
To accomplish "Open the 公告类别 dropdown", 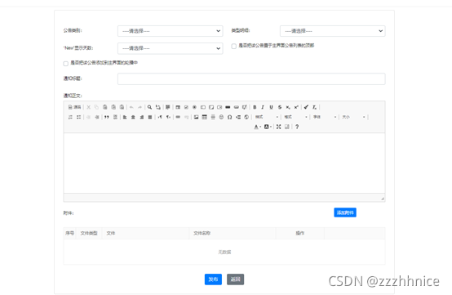I will [x=170, y=31].
